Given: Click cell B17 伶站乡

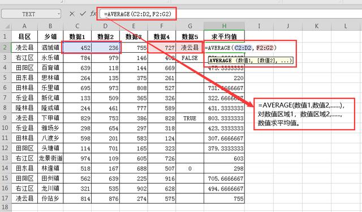Looking at the screenshot, I should click(x=50, y=198).
